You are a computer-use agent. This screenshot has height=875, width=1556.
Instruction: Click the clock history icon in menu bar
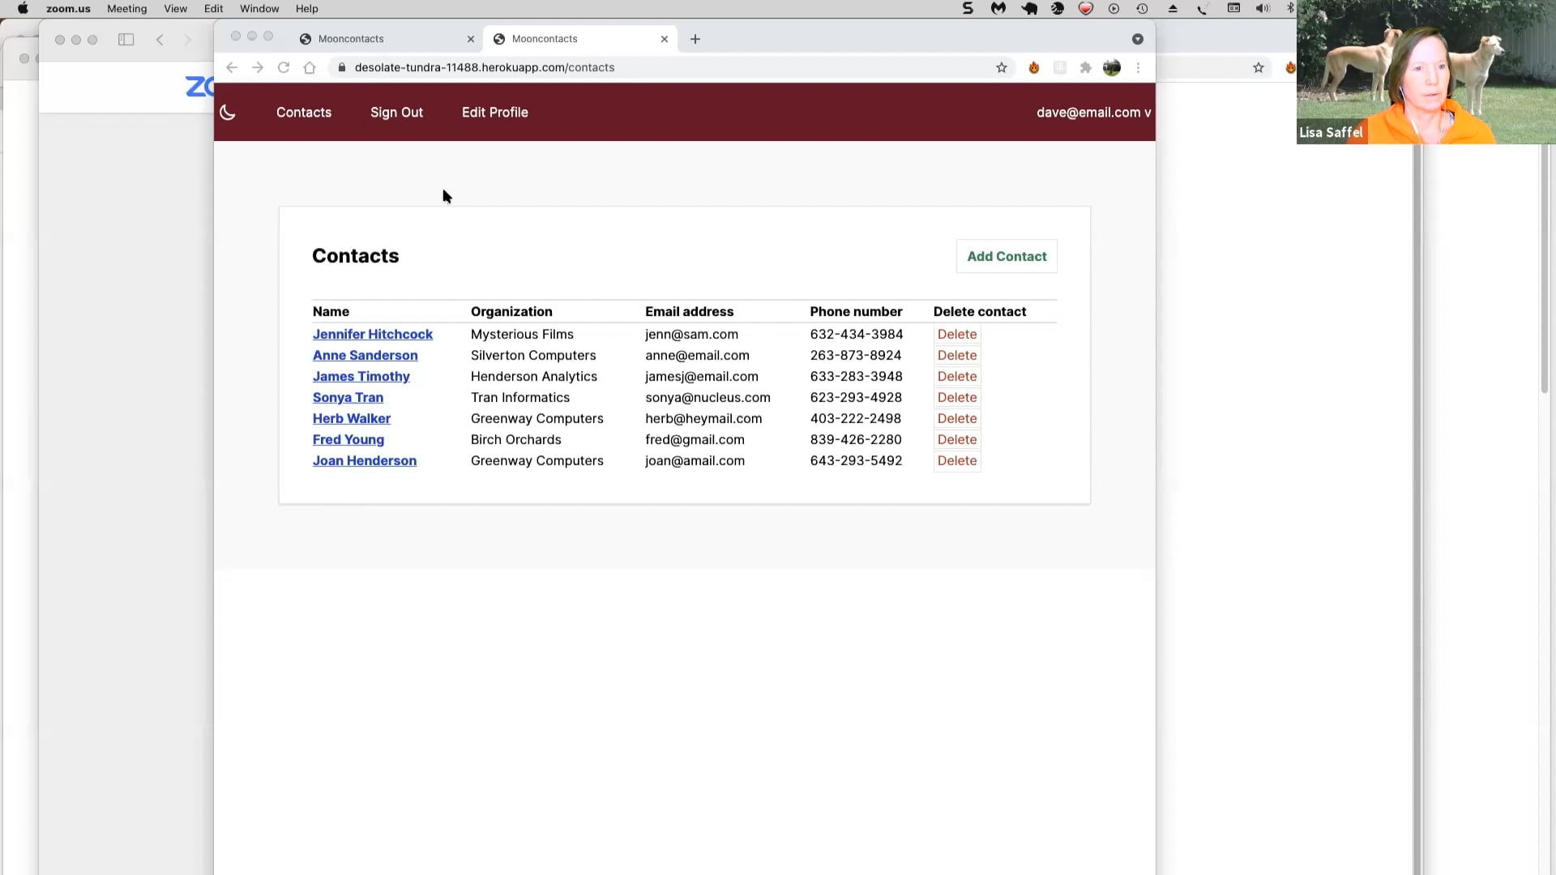[1143, 8]
